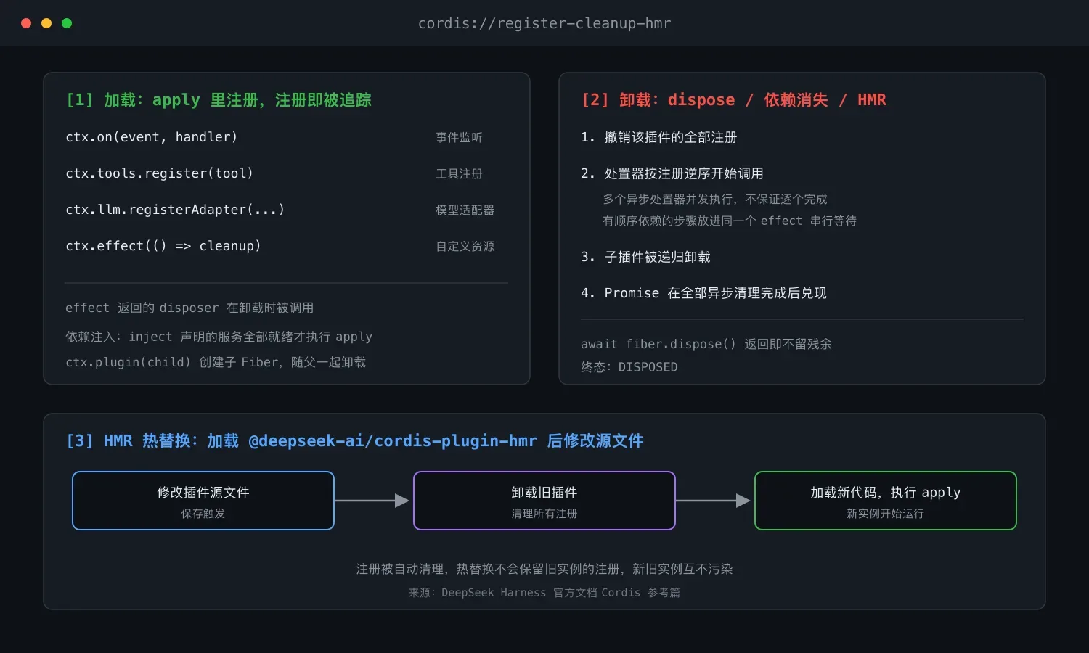
Task: Click code line ctx.tools.register(tool)
Action: pos(159,173)
